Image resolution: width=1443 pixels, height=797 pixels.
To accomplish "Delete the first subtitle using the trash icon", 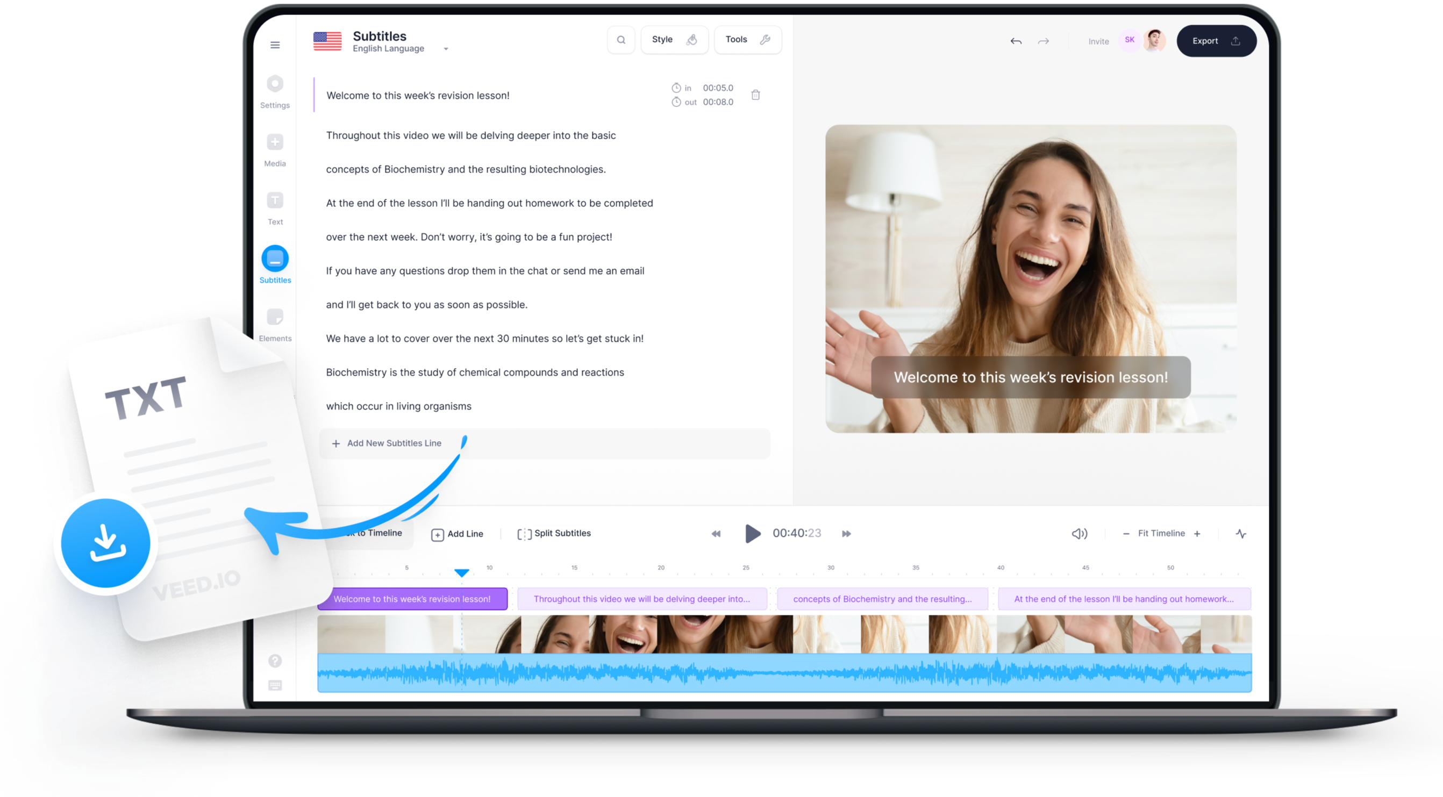I will pyautogui.click(x=755, y=95).
